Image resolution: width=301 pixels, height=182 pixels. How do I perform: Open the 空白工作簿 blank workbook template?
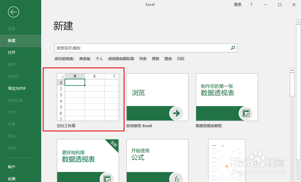click(x=88, y=97)
